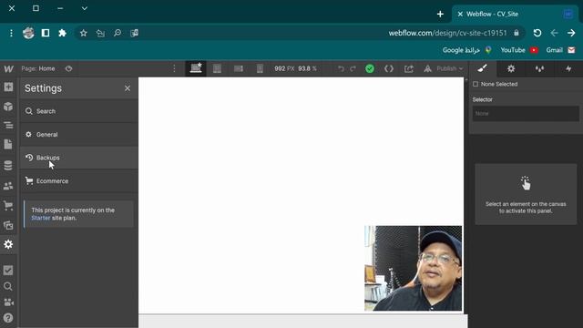Screen dimensions: 583x328
Task: Click the Selector input field
Action: (526, 113)
